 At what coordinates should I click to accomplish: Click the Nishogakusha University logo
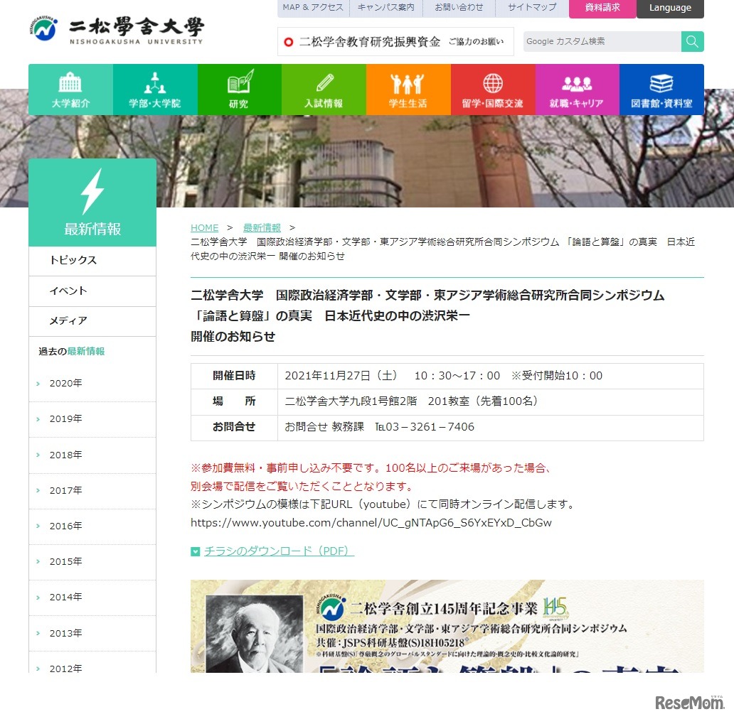tap(117, 29)
